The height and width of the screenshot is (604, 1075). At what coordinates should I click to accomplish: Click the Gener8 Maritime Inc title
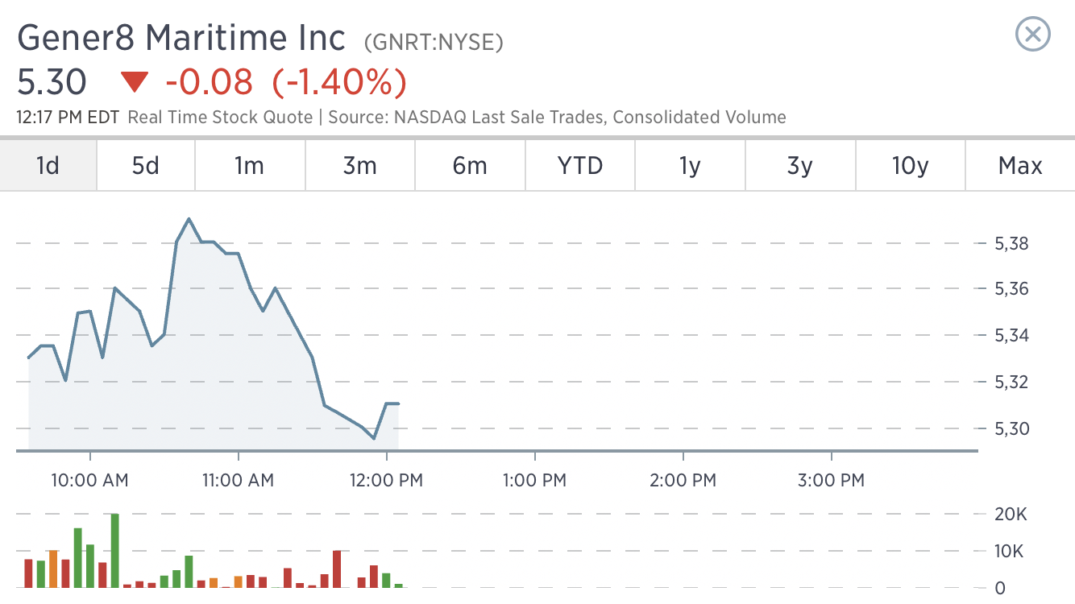pos(181,39)
